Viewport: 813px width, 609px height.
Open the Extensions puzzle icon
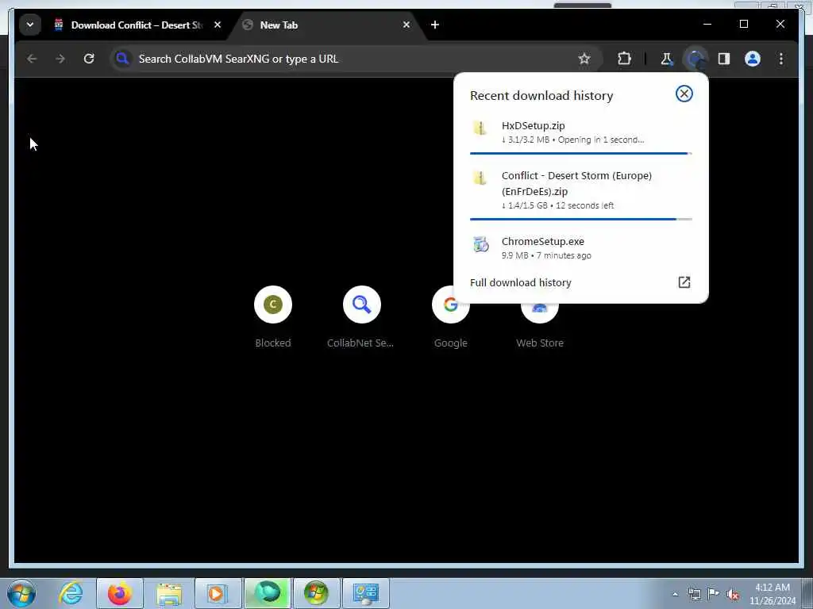tap(624, 59)
